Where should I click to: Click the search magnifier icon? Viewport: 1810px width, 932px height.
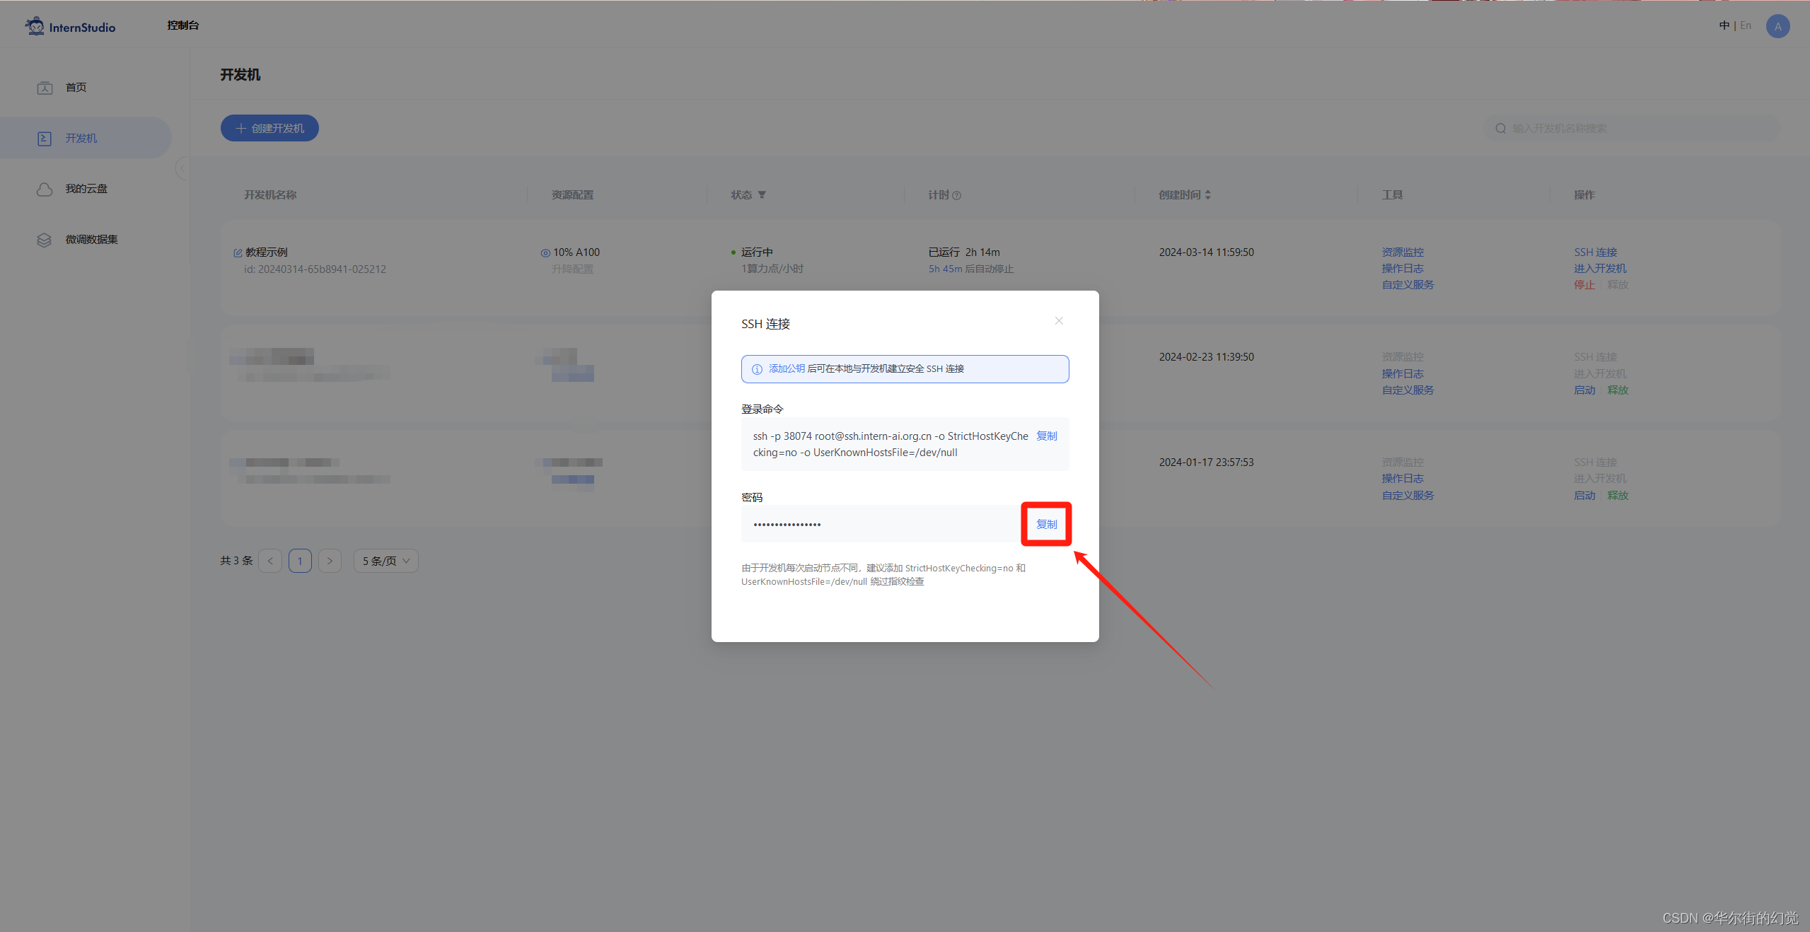[x=1499, y=128]
